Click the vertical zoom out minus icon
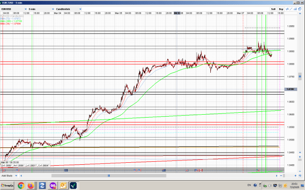This screenshot has width=305, height=190. pos(300,172)
